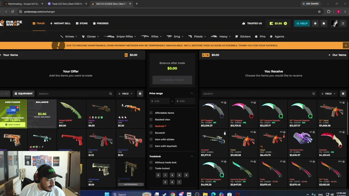Refresh site items with the round icon button
The width and height of the screenshot is (349, 196).
(343, 94)
